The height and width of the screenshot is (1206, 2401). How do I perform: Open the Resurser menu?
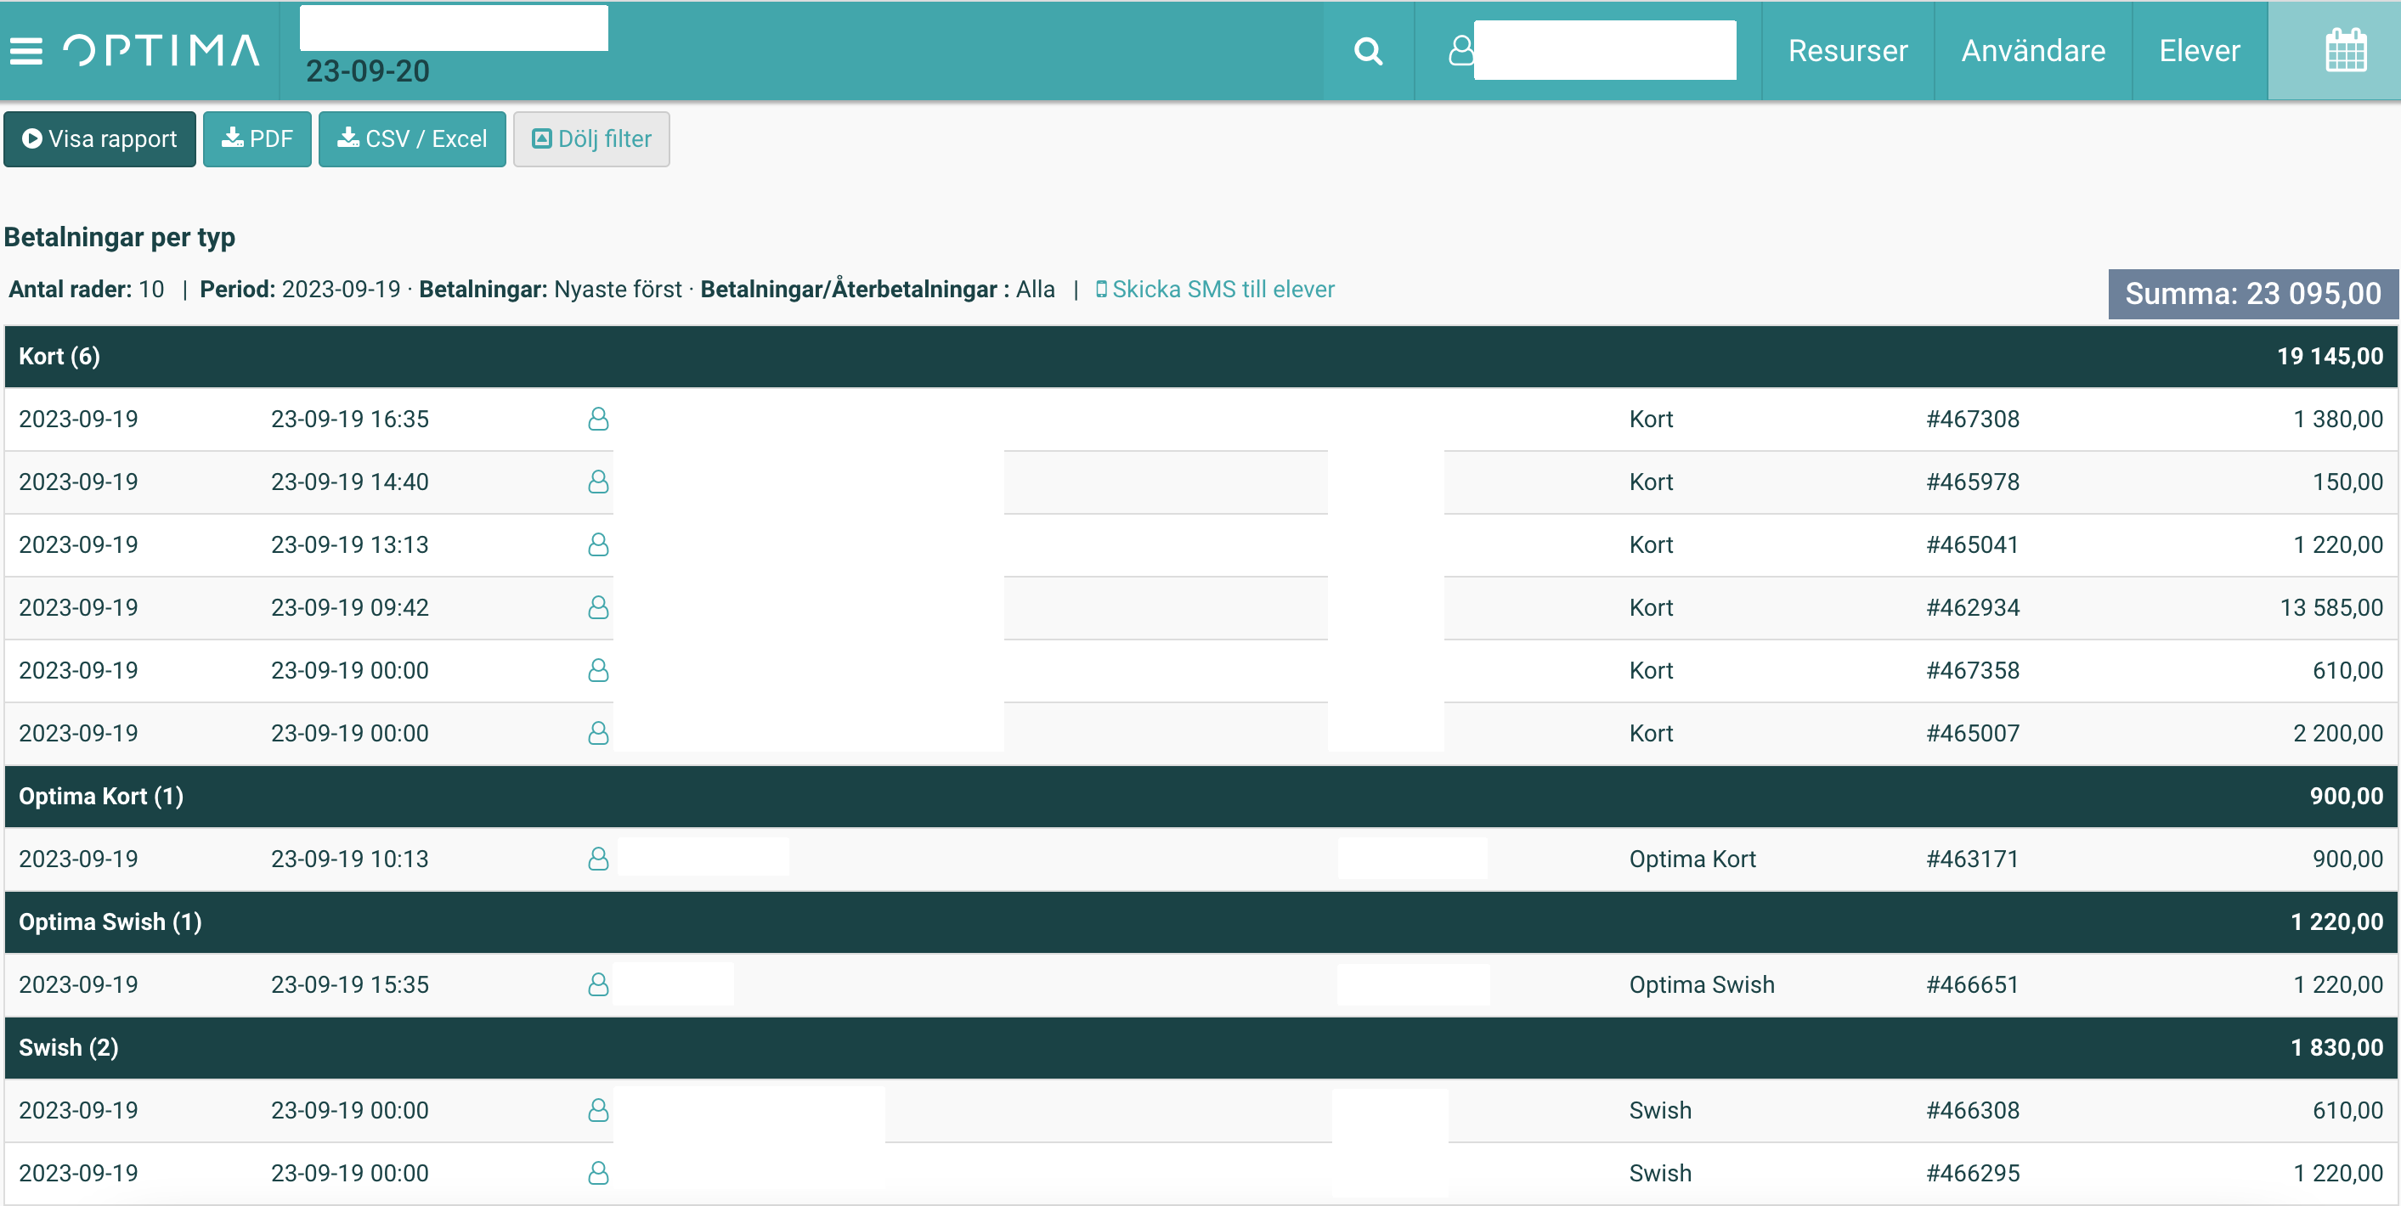tap(1847, 50)
